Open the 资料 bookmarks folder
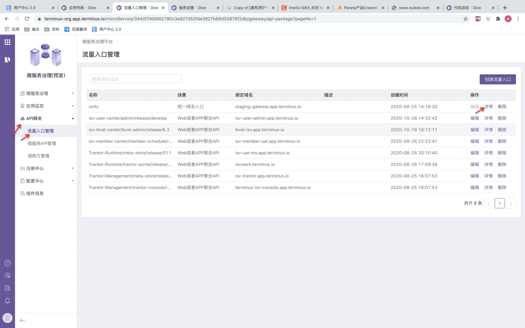Viewport: 525px width, 328px height. (52, 29)
